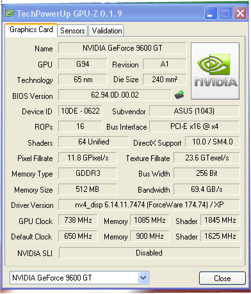Click the 'Default Clock' label

pyautogui.click(x=31, y=237)
